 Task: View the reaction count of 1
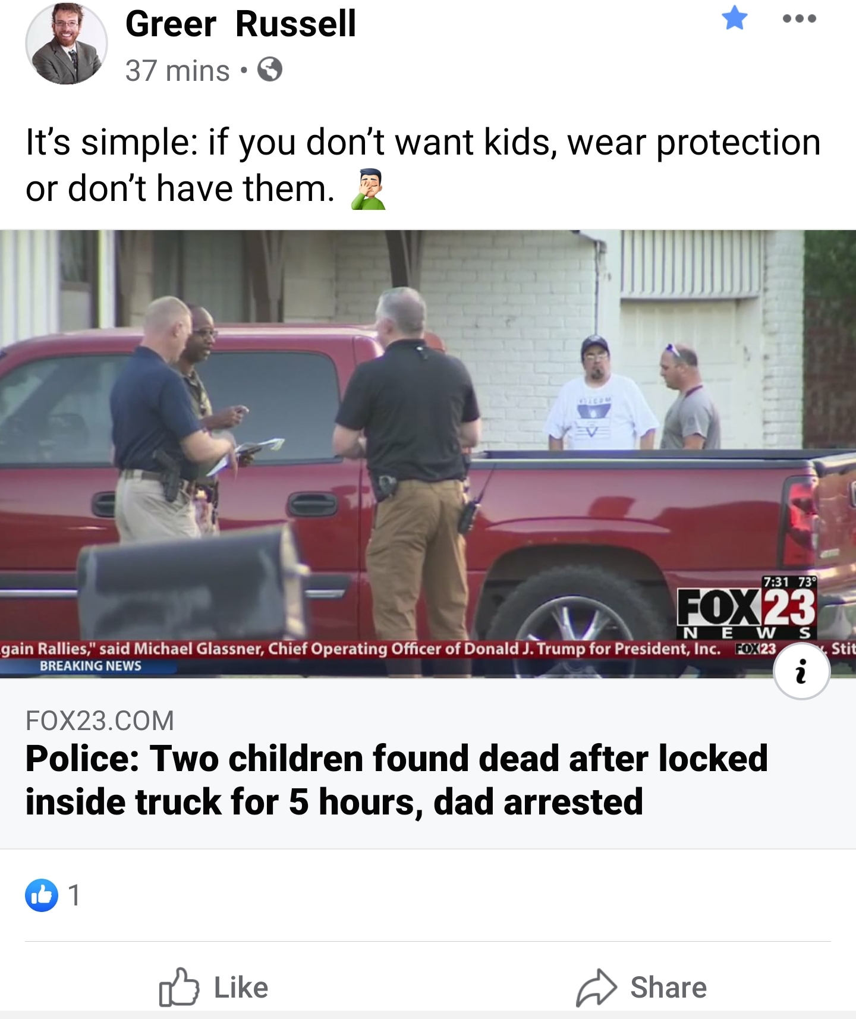pos(74,895)
